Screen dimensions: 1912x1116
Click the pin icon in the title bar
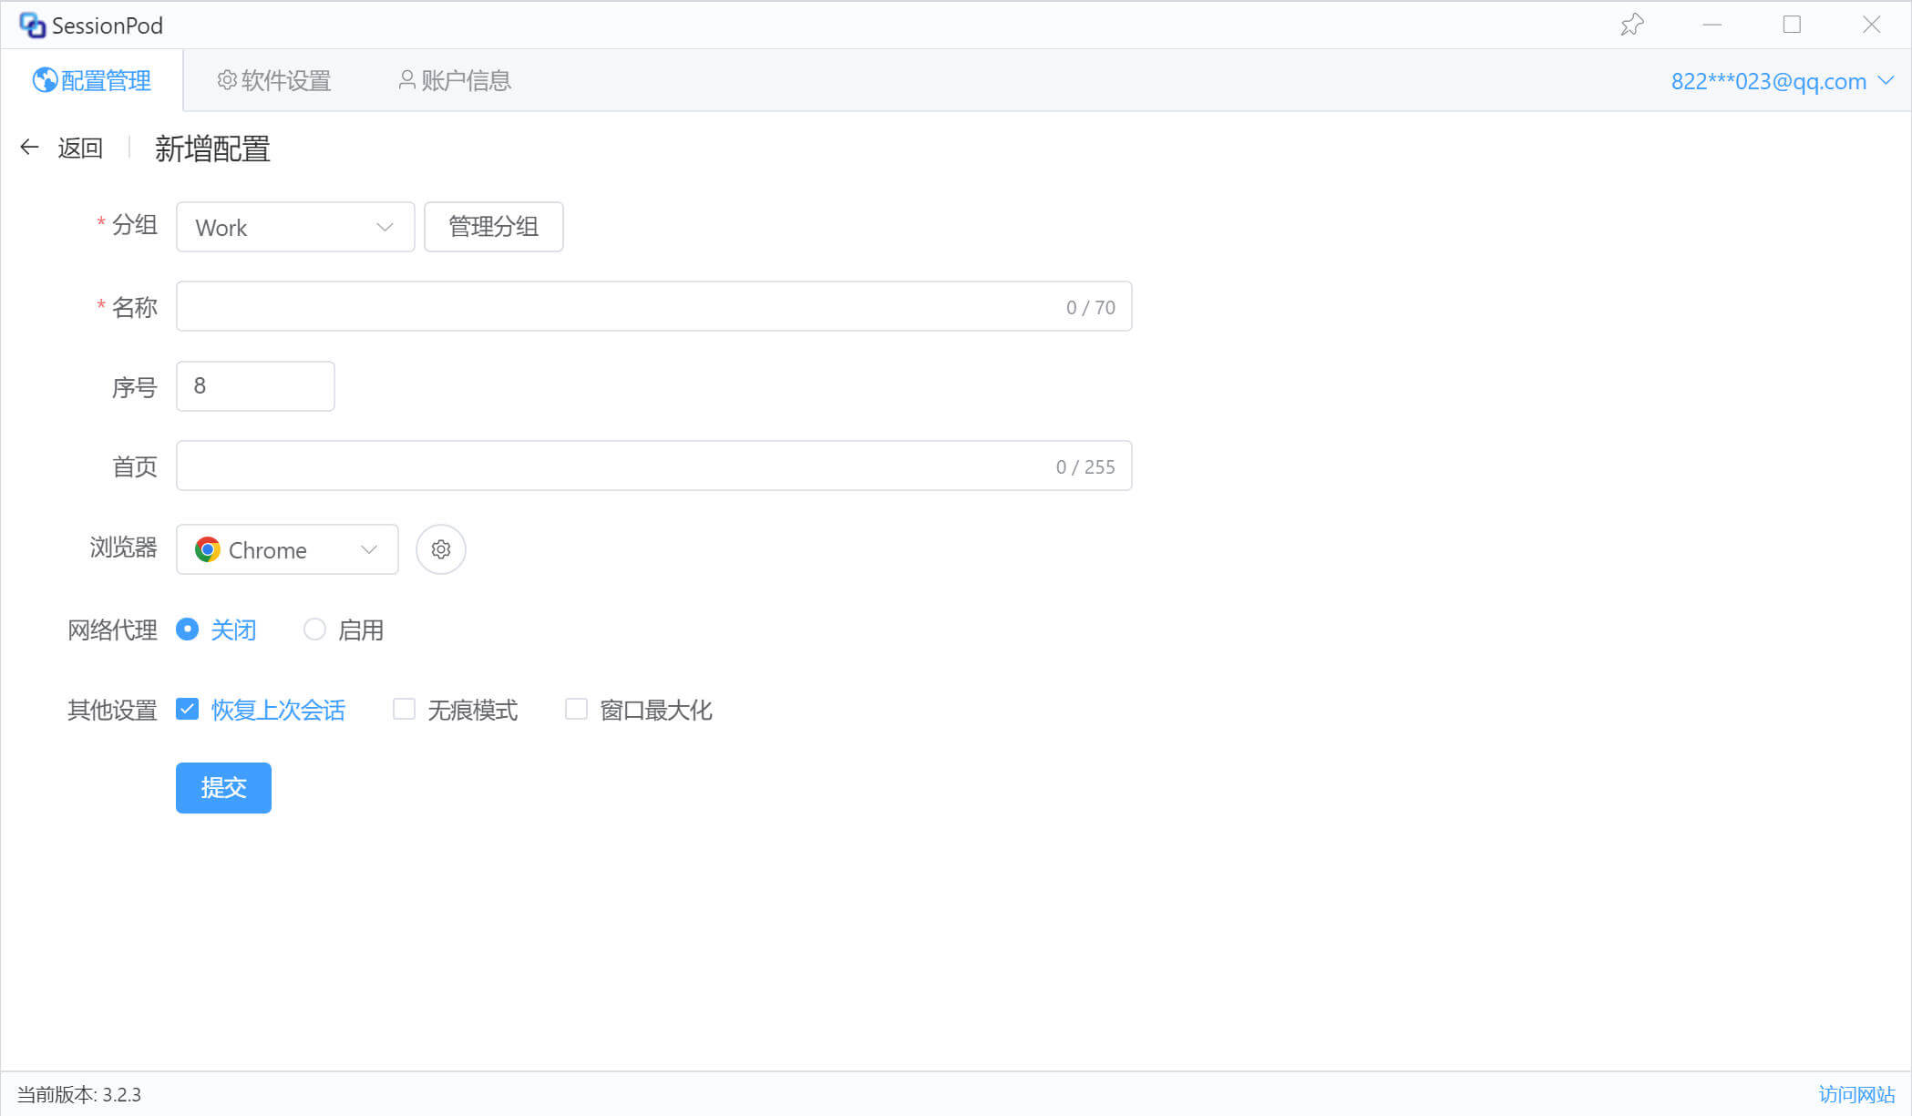(1631, 25)
